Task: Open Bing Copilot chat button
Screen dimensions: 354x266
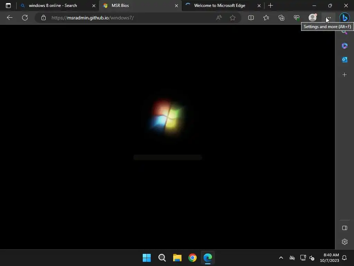Action: [x=345, y=18]
